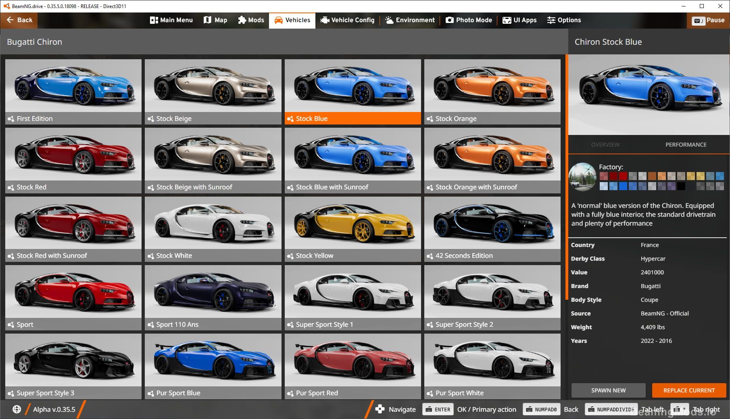Click config icon beside Stock Yellow
This screenshot has height=419, width=730.
pyautogui.click(x=290, y=256)
